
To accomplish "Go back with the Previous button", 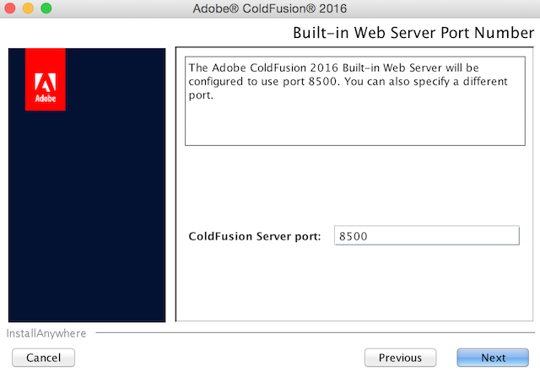I will pyautogui.click(x=400, y=358).
